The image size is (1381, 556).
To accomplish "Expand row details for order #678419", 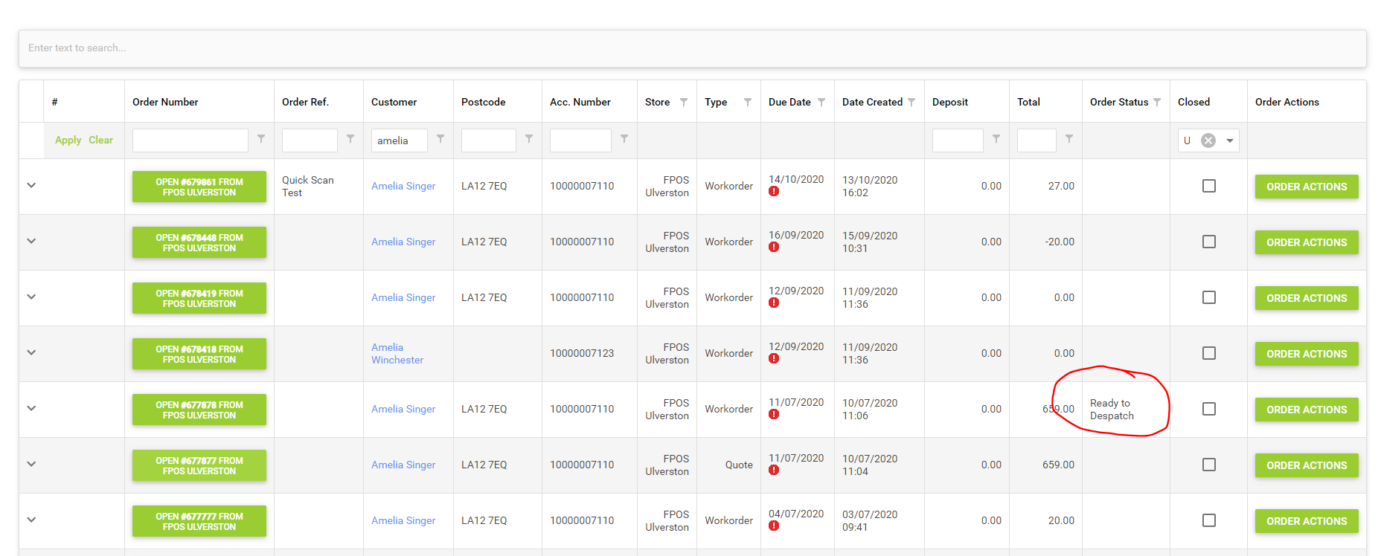I will pyautogui.click(x=31, y=297).
